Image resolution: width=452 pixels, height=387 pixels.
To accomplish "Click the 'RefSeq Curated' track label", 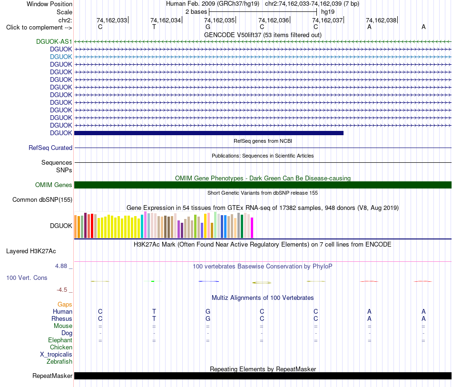I will [50, 148].
